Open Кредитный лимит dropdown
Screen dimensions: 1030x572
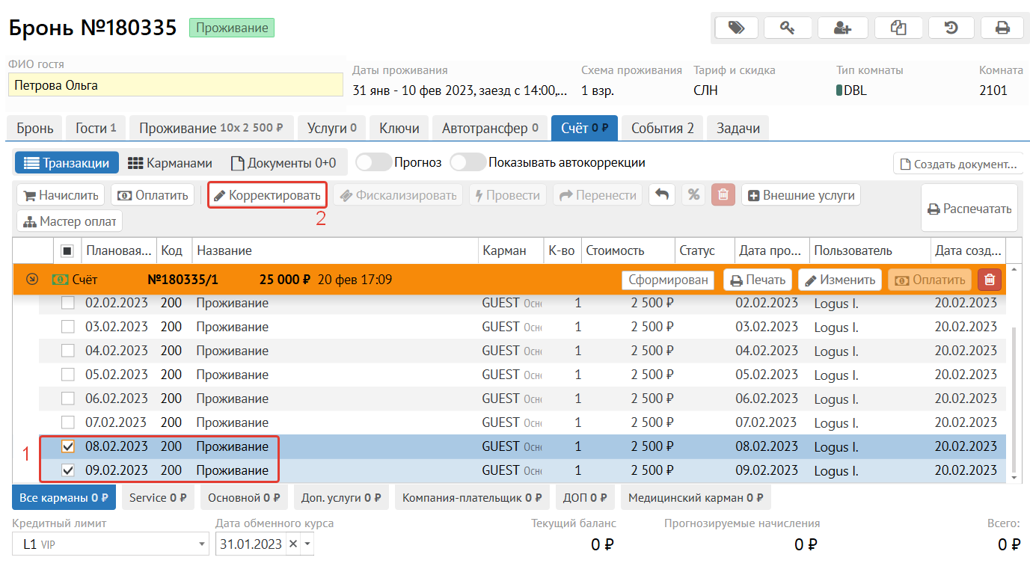coord(201,544)
